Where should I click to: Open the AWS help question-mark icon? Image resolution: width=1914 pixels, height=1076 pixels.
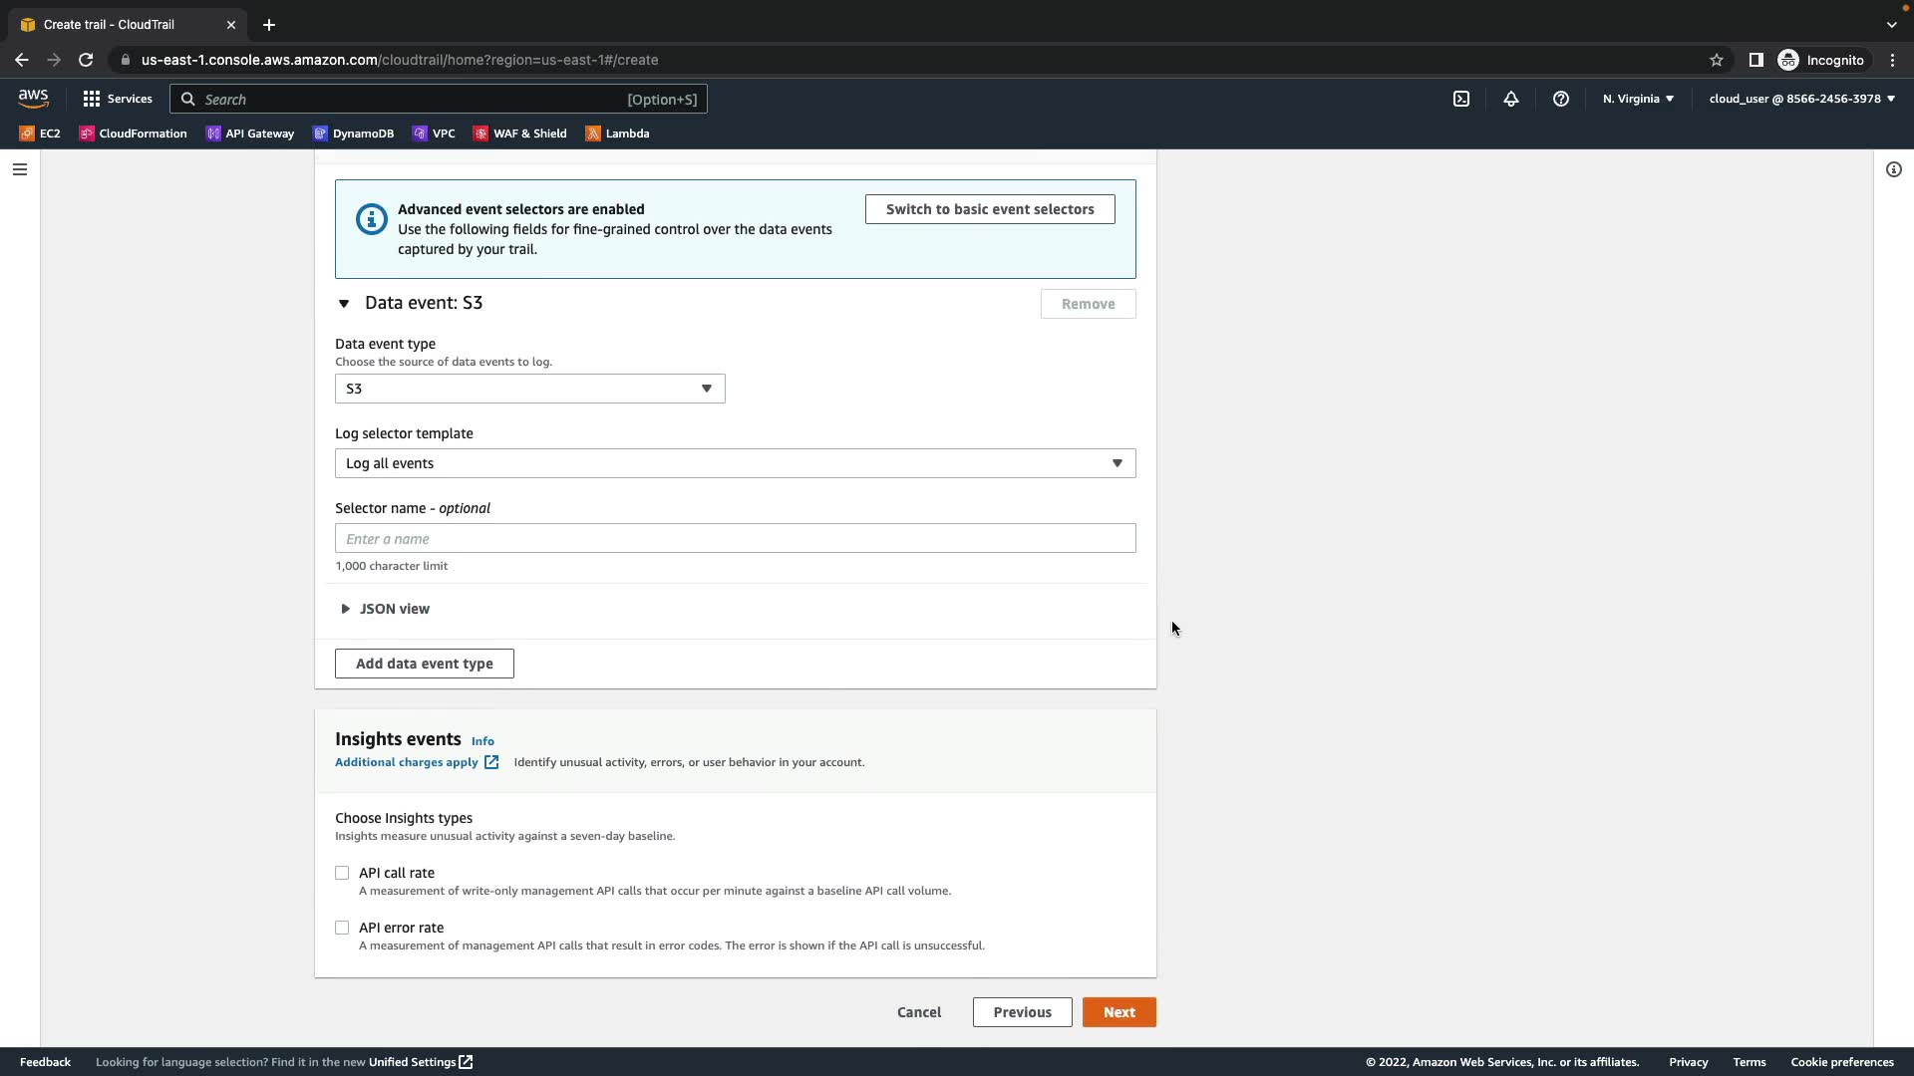[1561, 99]
